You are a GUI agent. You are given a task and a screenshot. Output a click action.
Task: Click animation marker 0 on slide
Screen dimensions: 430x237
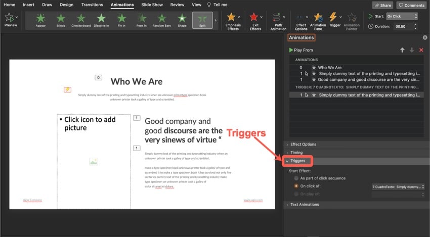pos(99,77)
